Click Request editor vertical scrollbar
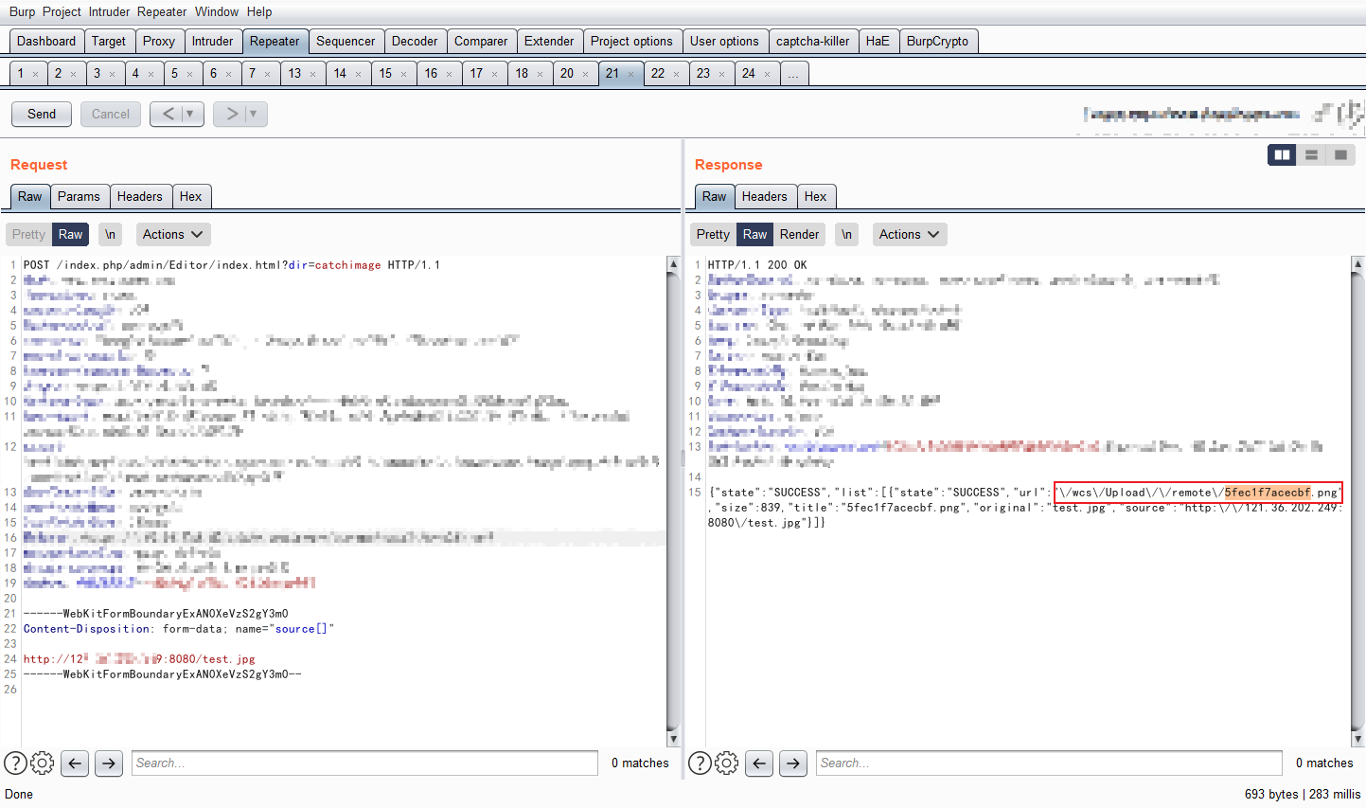Screen dimensions: 1366x808 [673, 501]
